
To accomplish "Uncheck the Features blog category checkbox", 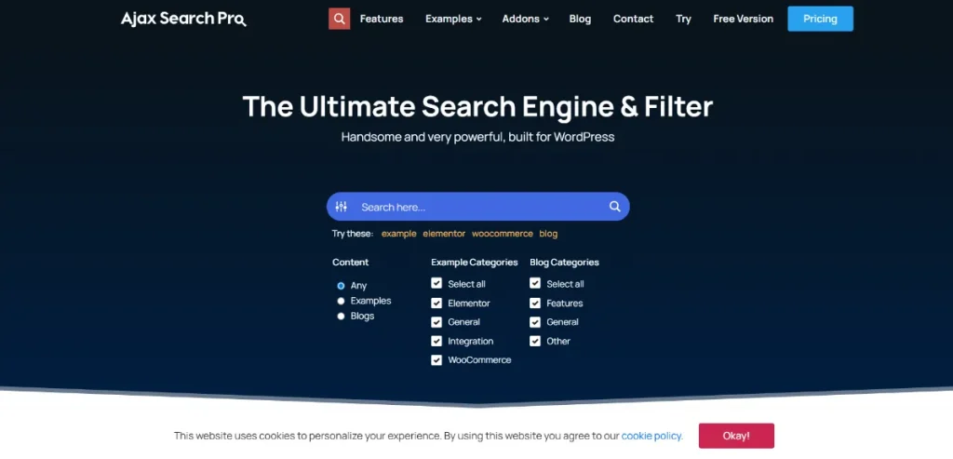I will 535,303.
